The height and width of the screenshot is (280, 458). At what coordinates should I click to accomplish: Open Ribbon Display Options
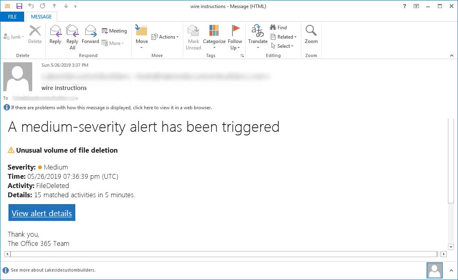click(x=416, y=6)
